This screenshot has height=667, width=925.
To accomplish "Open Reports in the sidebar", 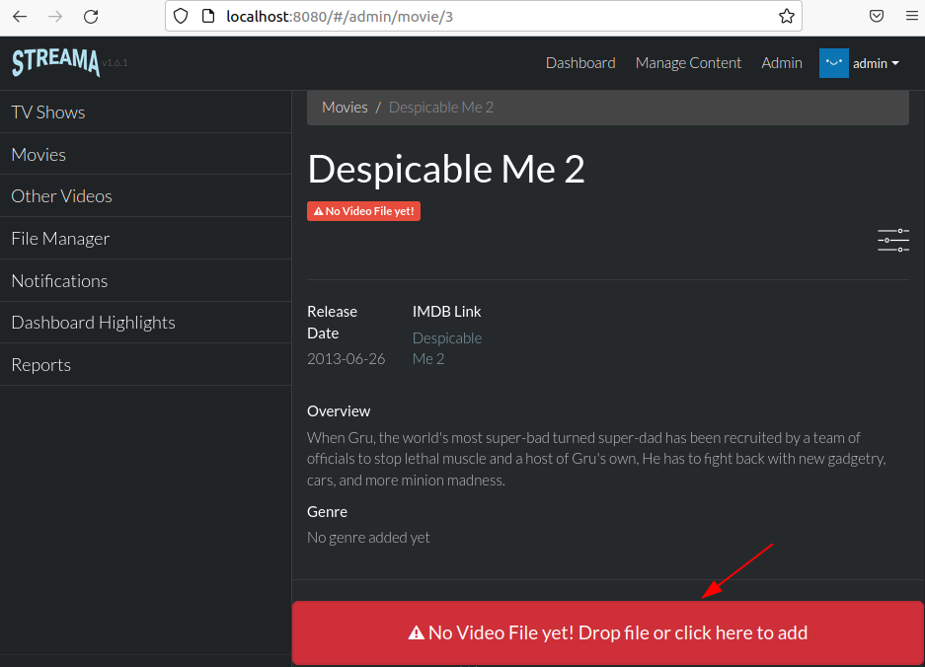I will tap(146, 364).
